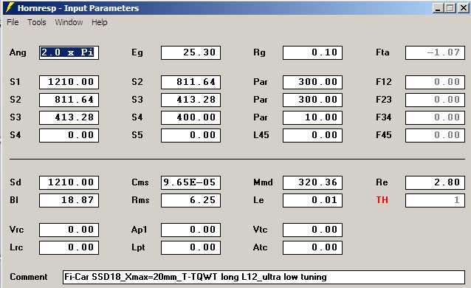Image resolution: width=471 pixels, height=288 pixels.
Task: Click the Mmd label
Action: pyautogui.click(x=263, y=182)
